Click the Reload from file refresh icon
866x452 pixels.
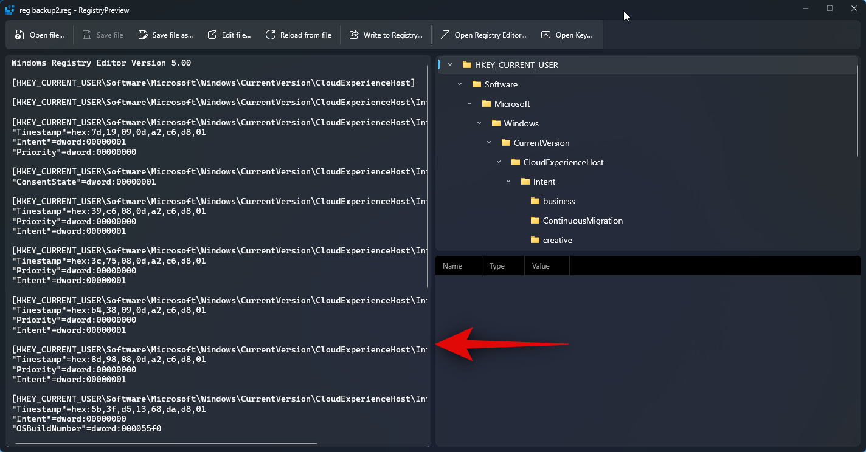(x=271, y=35)
